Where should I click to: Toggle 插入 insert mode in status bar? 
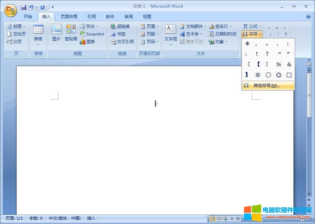(x=91, y=218)
